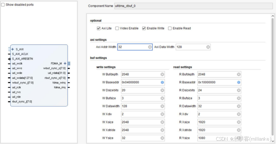The image size is (276, 144).
Task: Edit the Axi Data Width input
Action: pyautogui.click(x=193, y=47)
